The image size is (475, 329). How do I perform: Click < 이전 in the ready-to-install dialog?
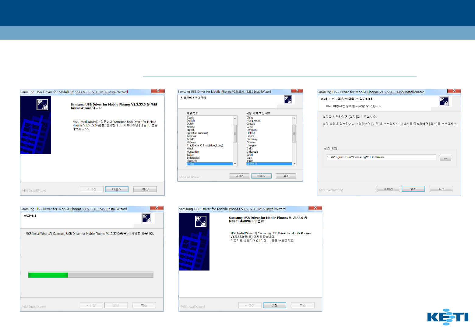(388, 189)
